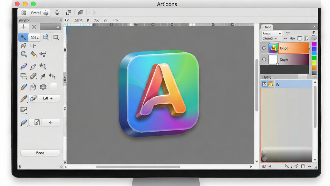Select the red blue marker tool
The width and height of the screenshot is (330, 186).
click(x=24, y=122)
